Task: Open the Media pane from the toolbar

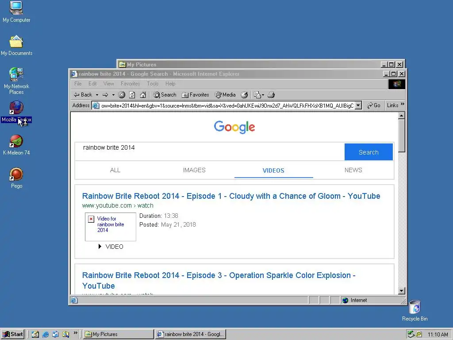Action: 225,95
